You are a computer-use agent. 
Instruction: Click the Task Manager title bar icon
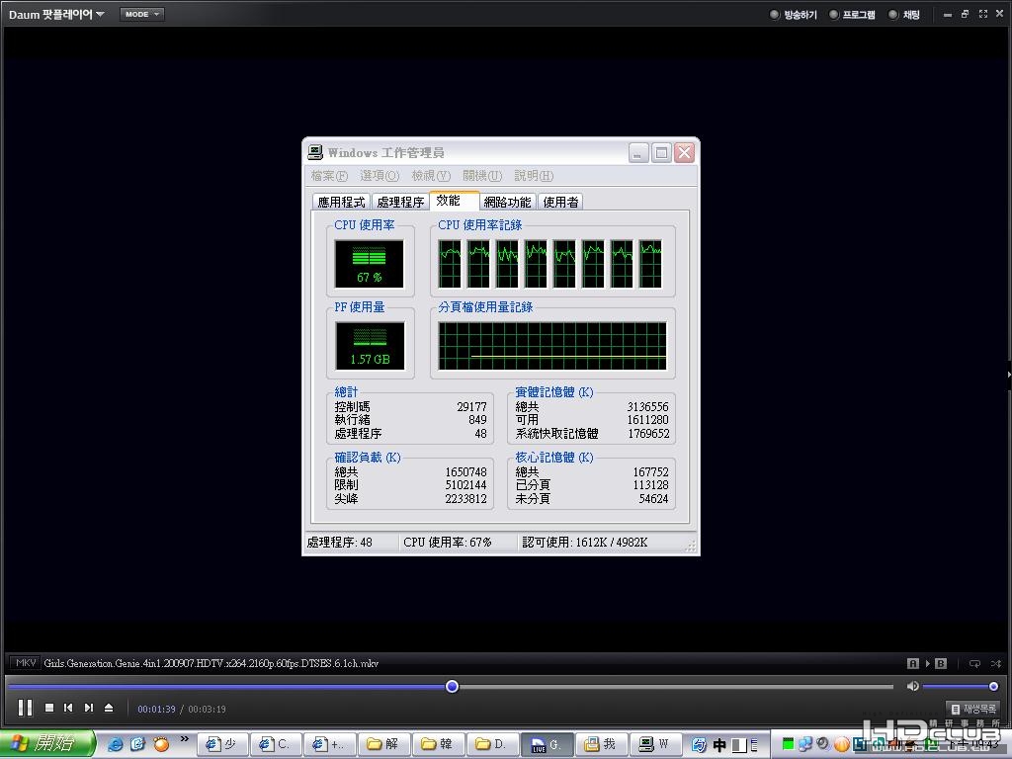click(x=315, y=152)
